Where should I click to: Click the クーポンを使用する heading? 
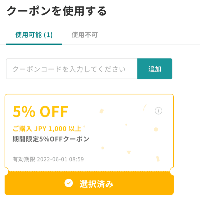click(56, 11)
